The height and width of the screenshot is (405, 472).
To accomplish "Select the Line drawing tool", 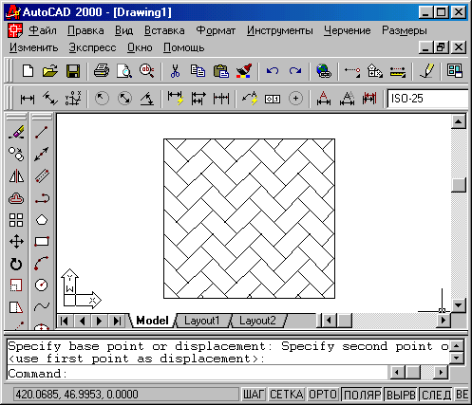I will point(42,132).
